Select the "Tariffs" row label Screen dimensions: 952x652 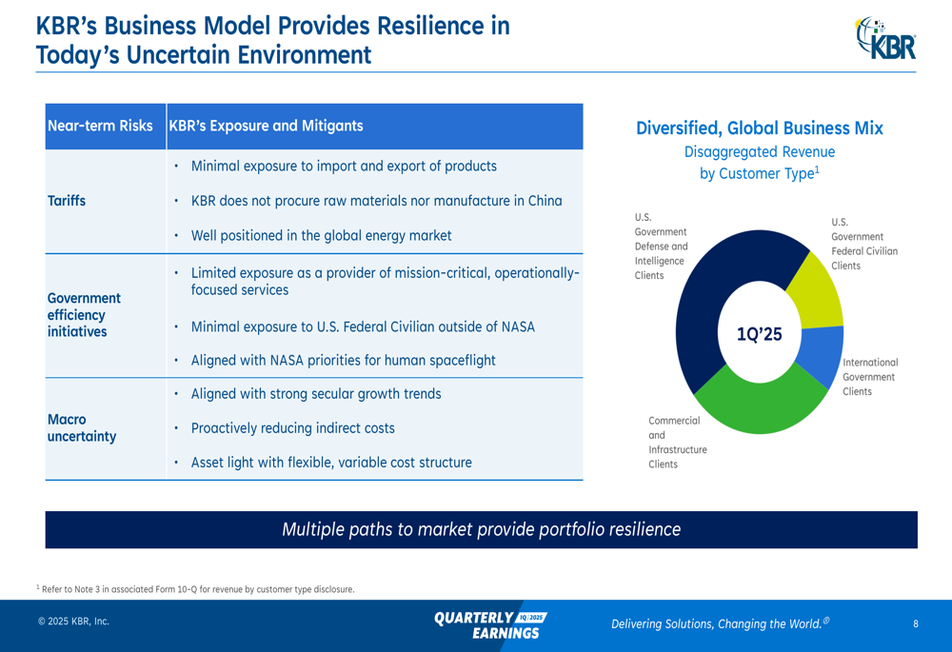click(x=67, y=201)
